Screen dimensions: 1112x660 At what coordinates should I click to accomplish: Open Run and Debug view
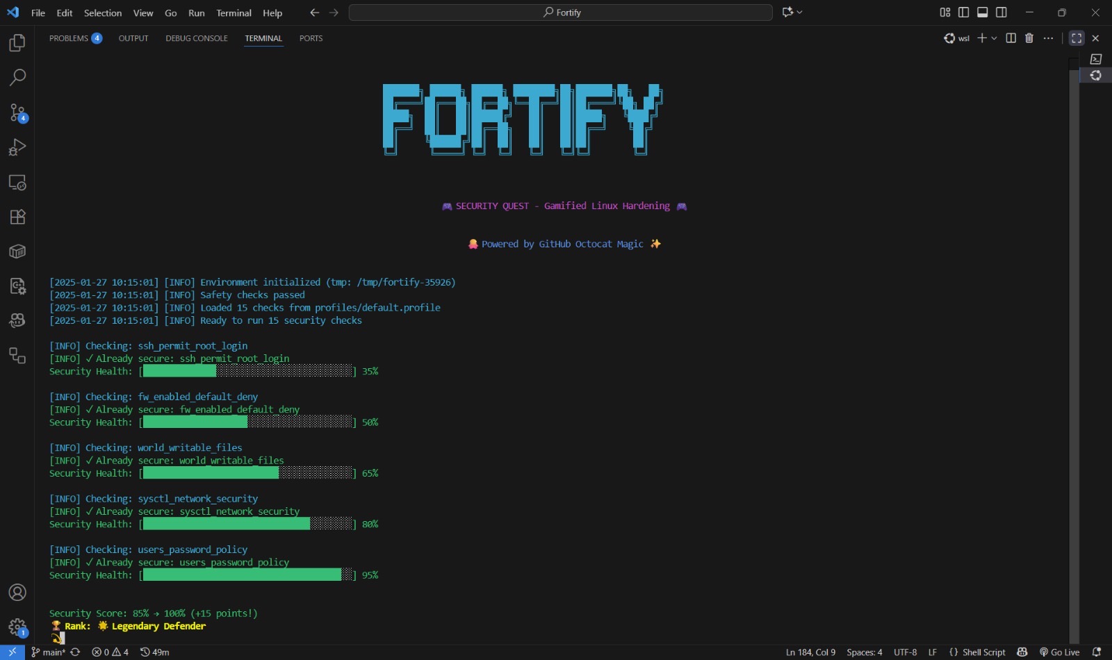click(x=17, y=147)
